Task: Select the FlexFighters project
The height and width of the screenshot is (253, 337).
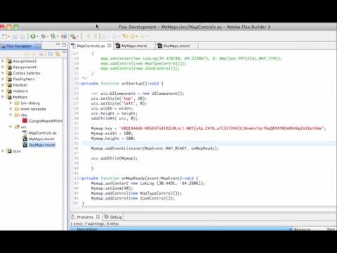Action: [21, 79]
